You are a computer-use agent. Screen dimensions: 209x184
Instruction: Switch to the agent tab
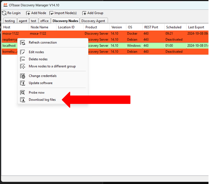click(x=23, y=21)
